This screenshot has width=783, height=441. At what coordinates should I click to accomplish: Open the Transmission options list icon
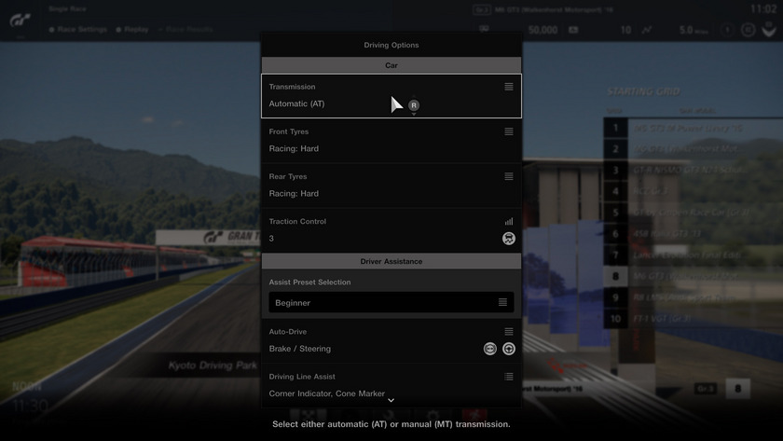[x=509, y=87]
